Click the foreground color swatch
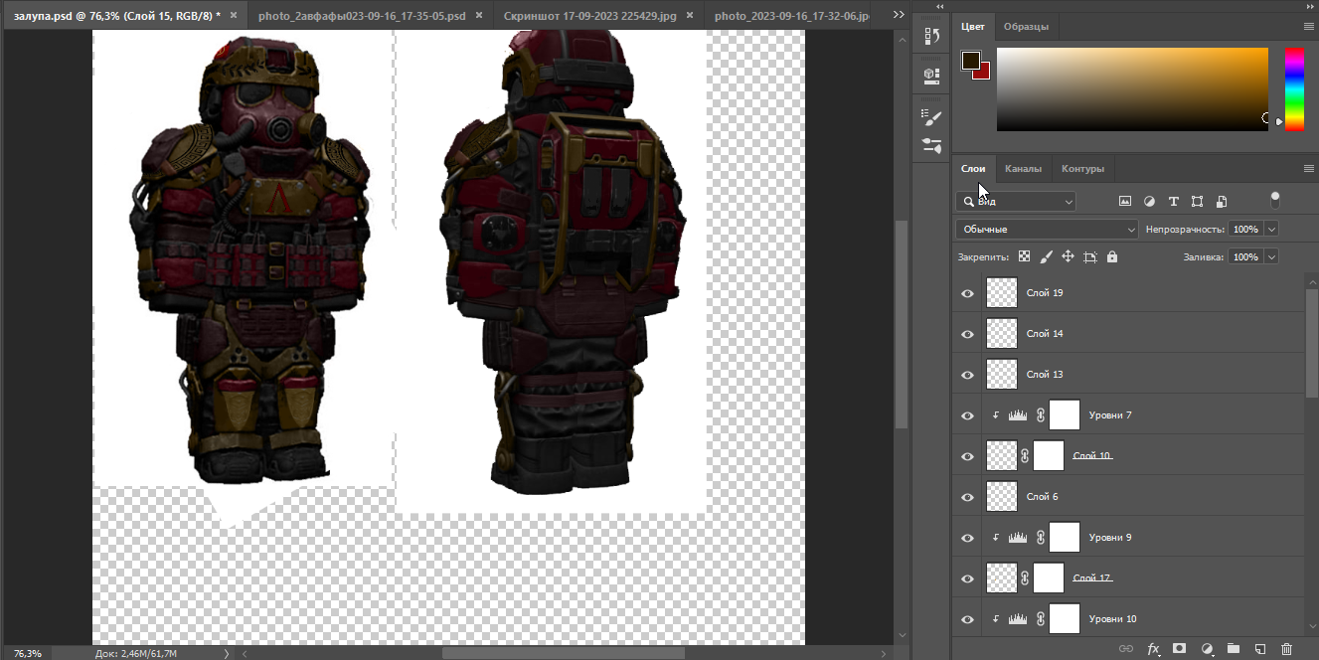Image resolution: width=1319 pixels, height=660 pixels. (970, 61)
